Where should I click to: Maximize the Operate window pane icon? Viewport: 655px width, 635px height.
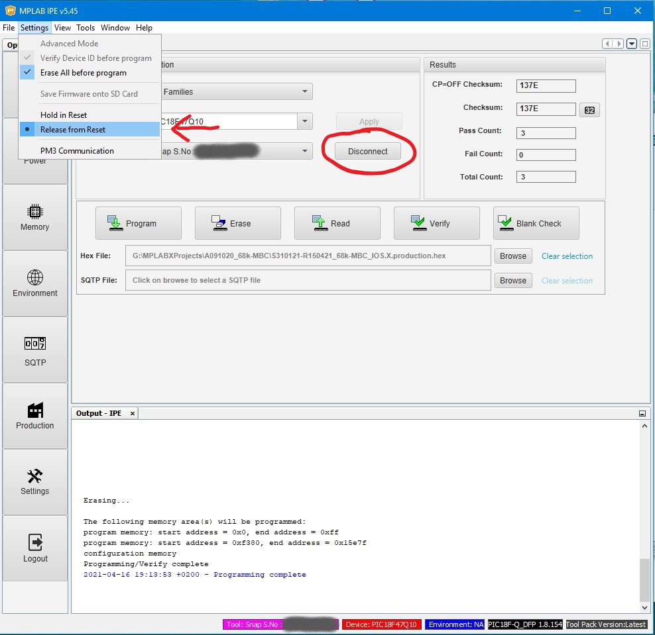[645, 44]
